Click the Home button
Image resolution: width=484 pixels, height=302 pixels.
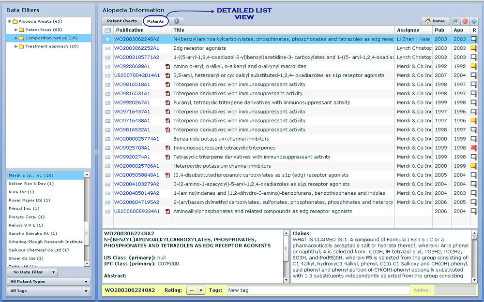[435, 21]
